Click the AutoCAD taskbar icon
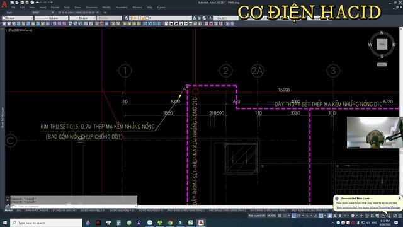The height and width of the screenshot is (227, 403). pos(201,223)
